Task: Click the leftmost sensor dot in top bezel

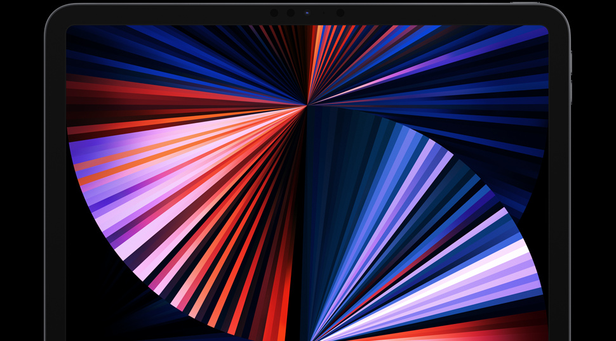Action: tap(274, 13)
